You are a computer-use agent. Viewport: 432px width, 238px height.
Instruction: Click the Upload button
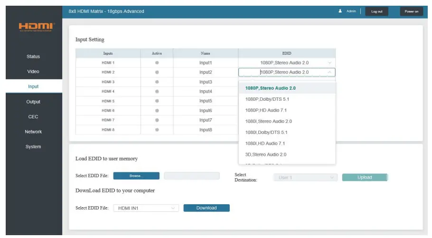click(365, 177)
